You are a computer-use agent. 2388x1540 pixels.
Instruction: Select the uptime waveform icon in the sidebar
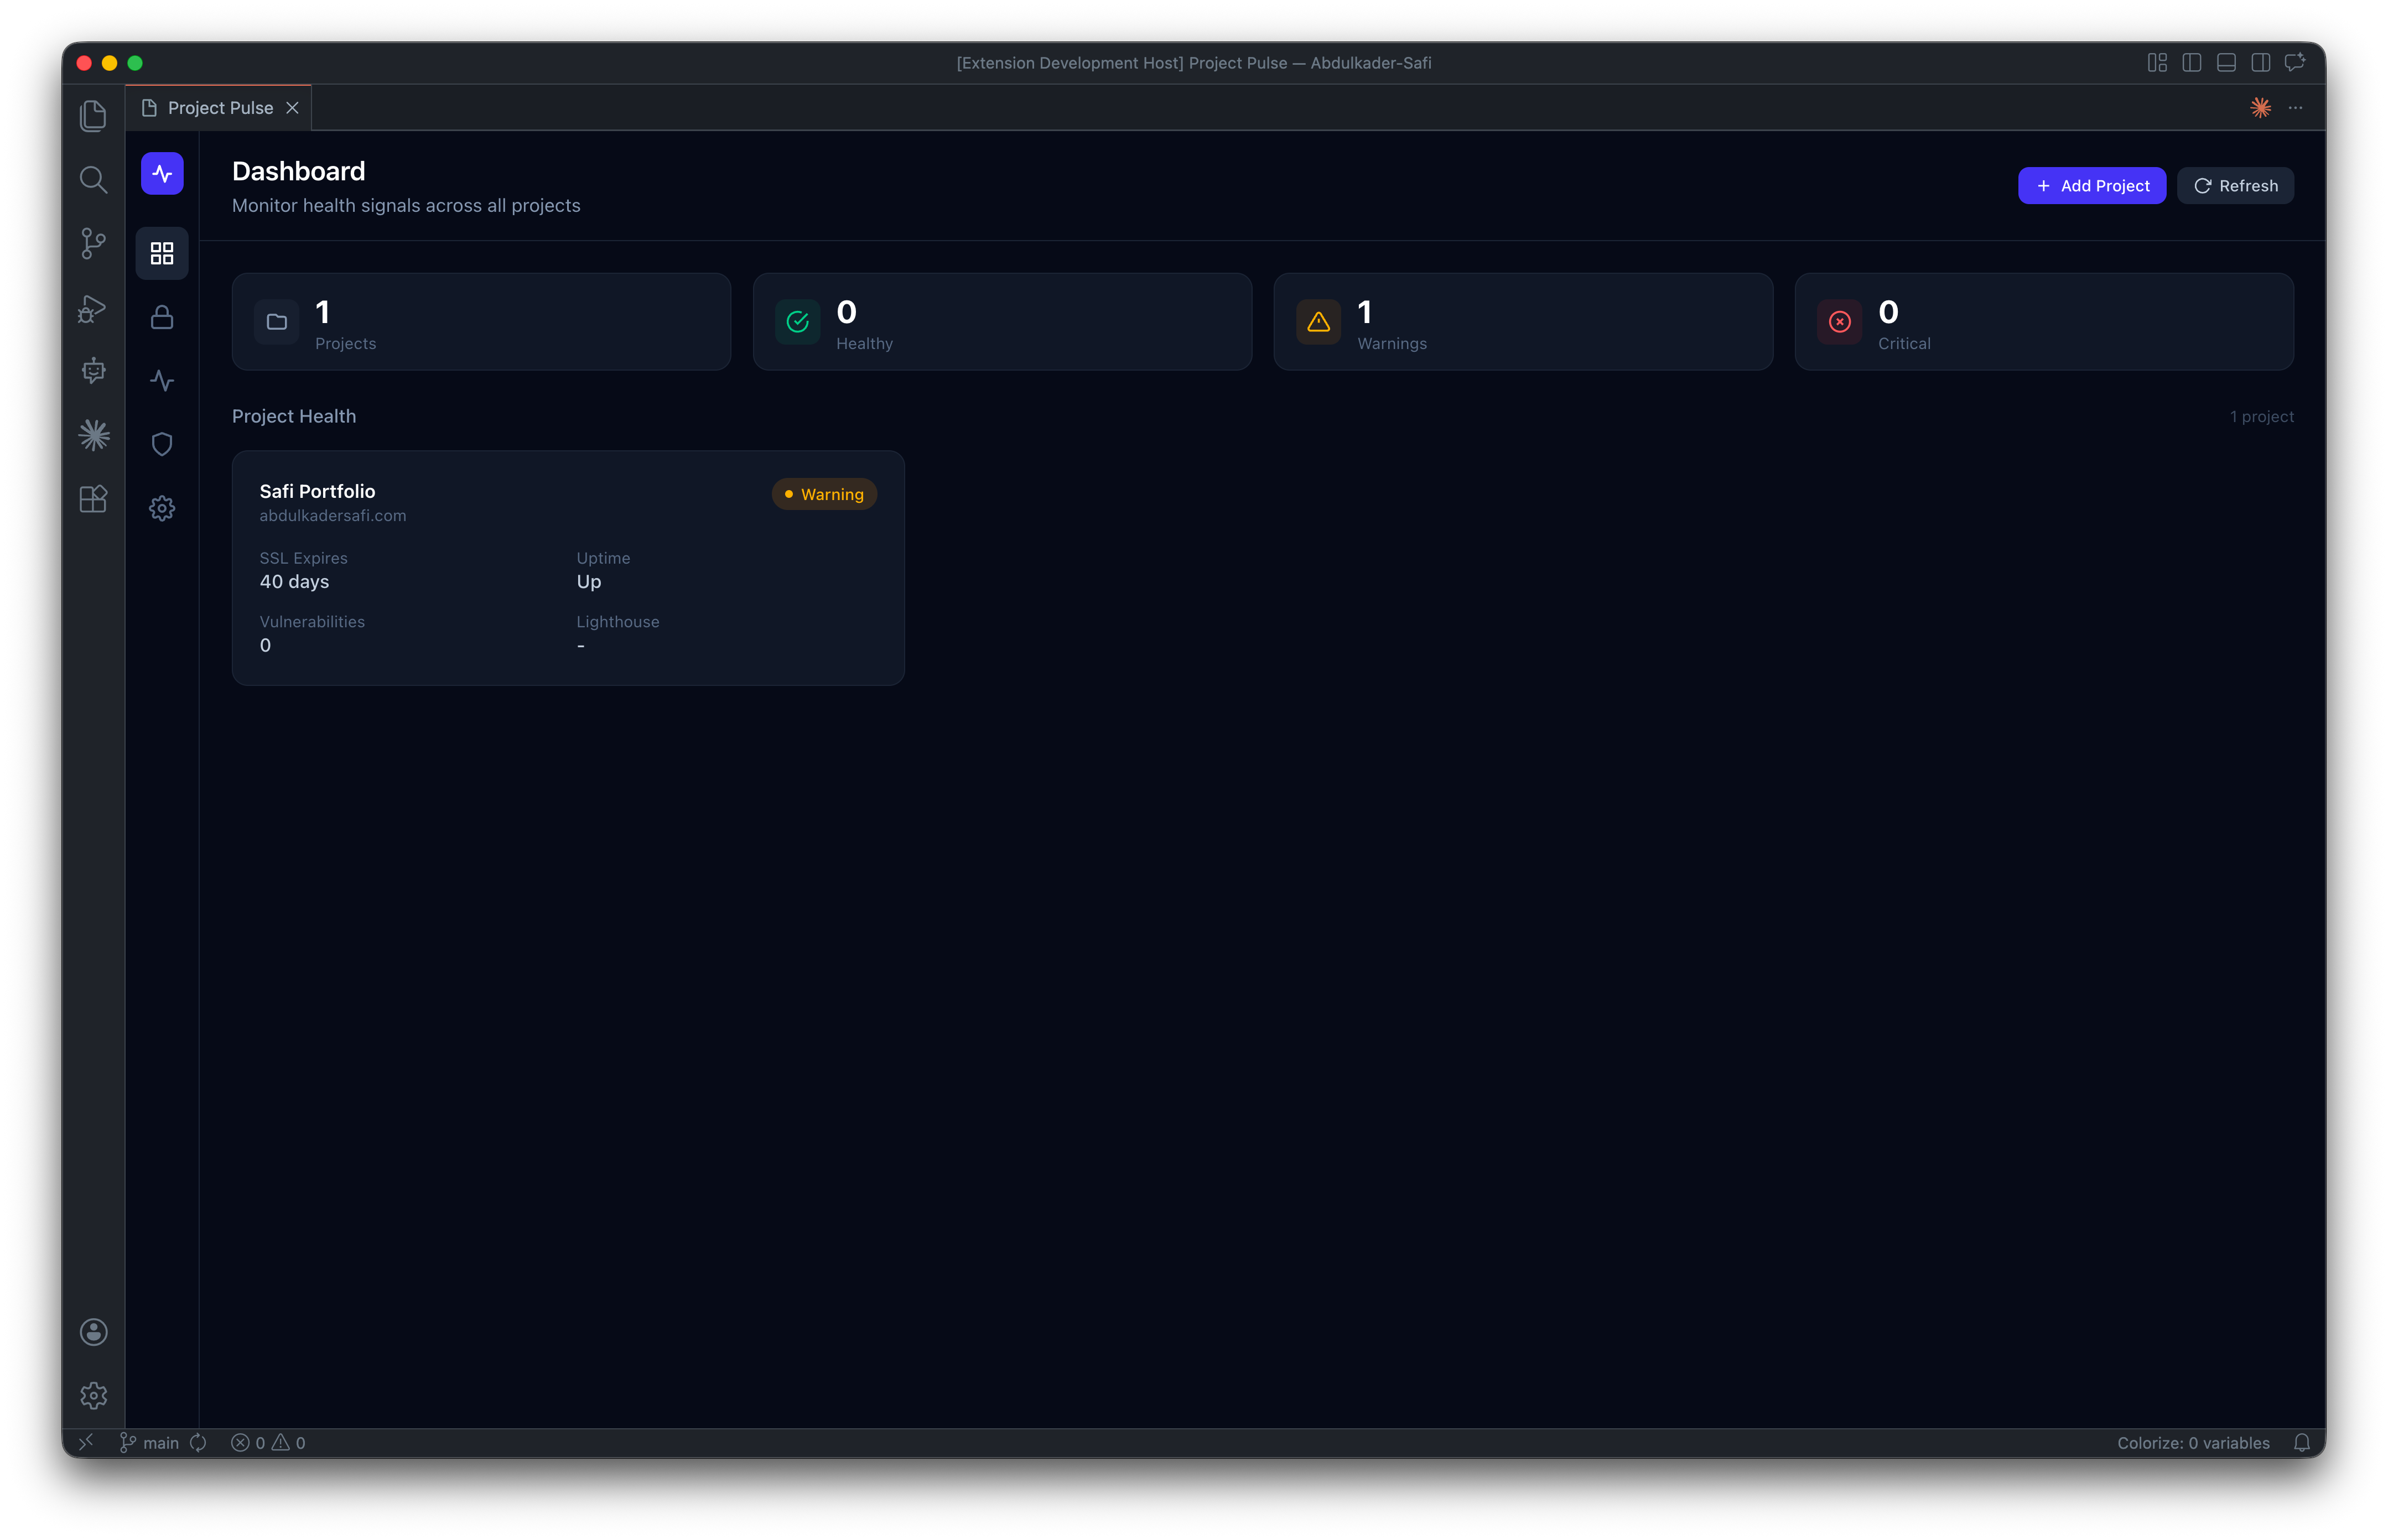tap(162, 380)
